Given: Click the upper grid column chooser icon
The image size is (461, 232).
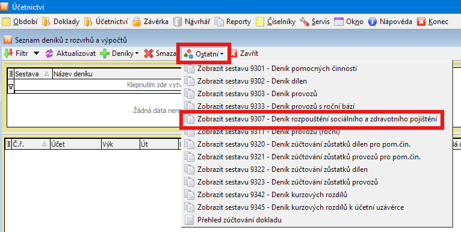Looking at the screenshot, I should point(11,74).
